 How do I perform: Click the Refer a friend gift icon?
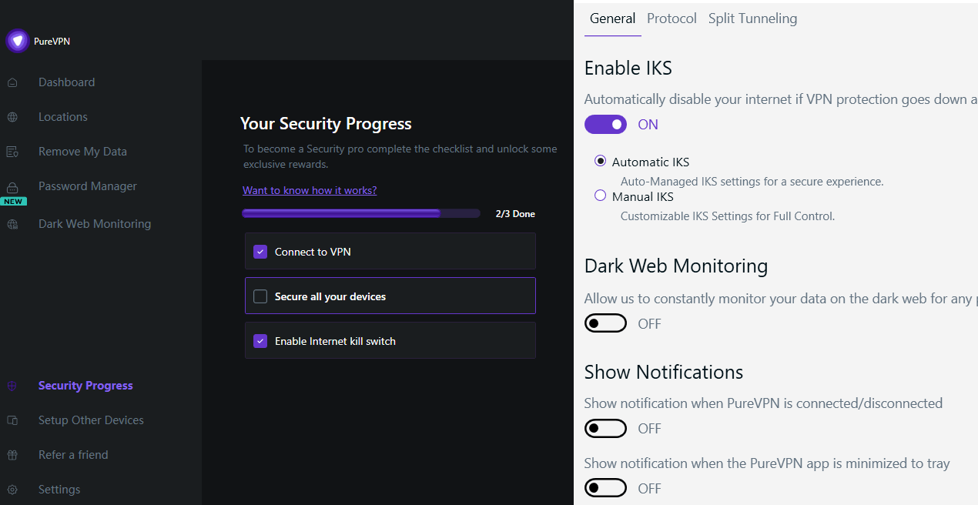tap(12, 455)
